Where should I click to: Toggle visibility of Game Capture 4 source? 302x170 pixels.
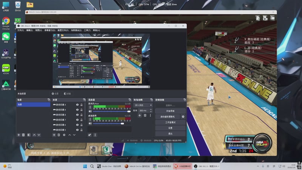point(77,105)
